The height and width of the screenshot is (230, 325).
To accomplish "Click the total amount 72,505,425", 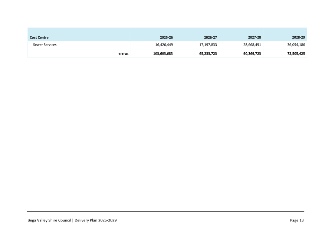I will tap(295, 54).
